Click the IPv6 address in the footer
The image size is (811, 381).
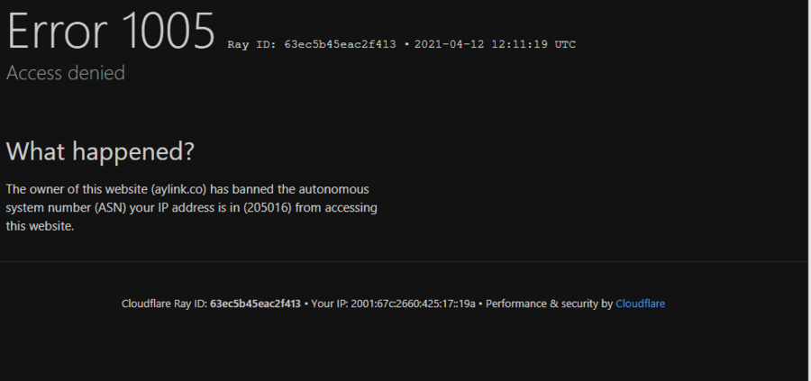414,304
